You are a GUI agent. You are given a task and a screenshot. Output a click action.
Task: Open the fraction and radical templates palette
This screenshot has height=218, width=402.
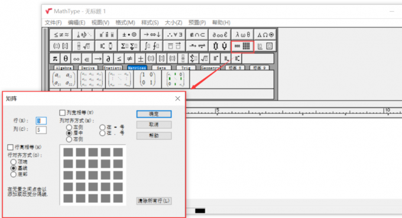coord(83,46)
